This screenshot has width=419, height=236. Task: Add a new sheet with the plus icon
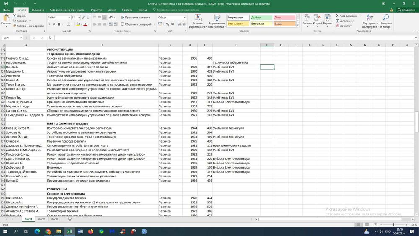(70, 219)
